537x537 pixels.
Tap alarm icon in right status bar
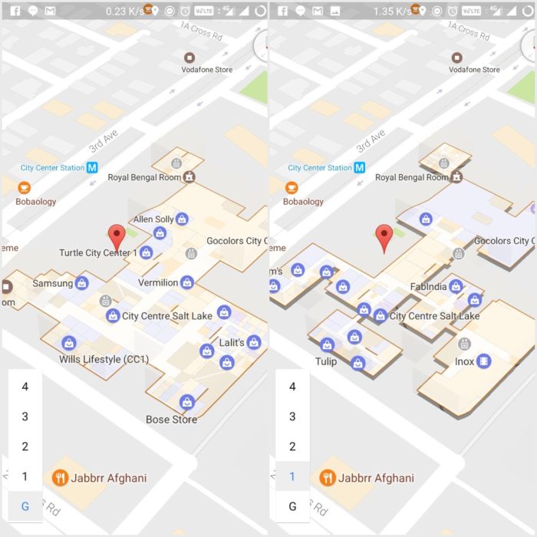tap(453, 11)
